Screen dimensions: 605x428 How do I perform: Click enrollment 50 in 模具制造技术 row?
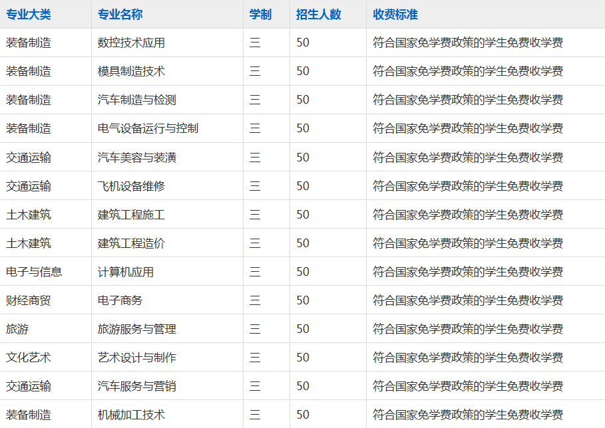(303, 71)
